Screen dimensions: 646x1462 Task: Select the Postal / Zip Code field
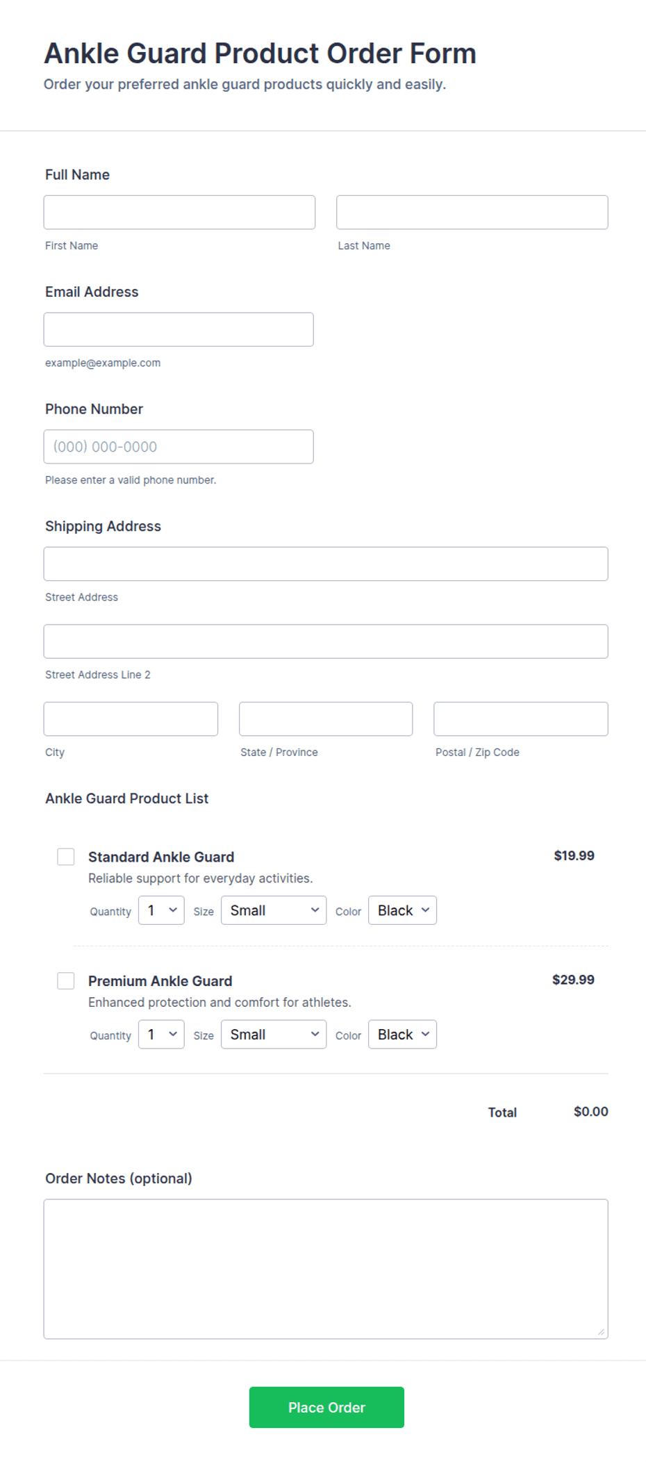click(521, 718)
